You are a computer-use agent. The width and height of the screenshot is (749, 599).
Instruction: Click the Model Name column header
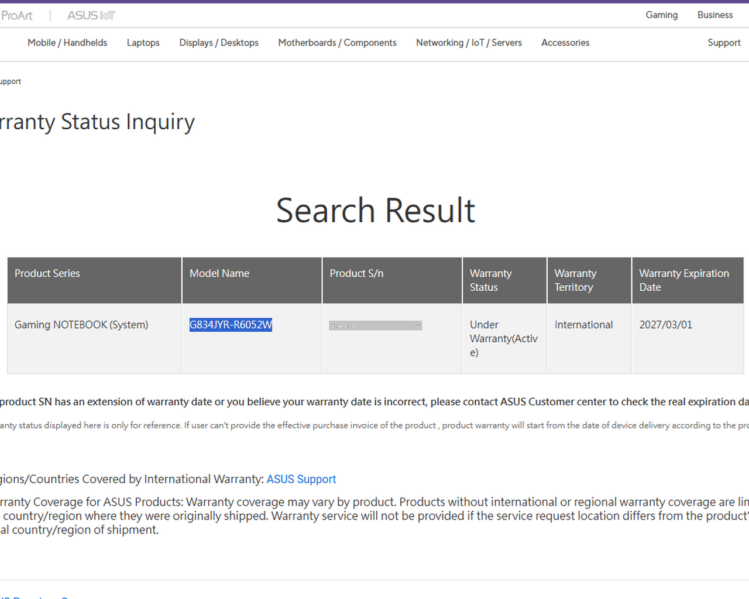(x=252, y=280)
